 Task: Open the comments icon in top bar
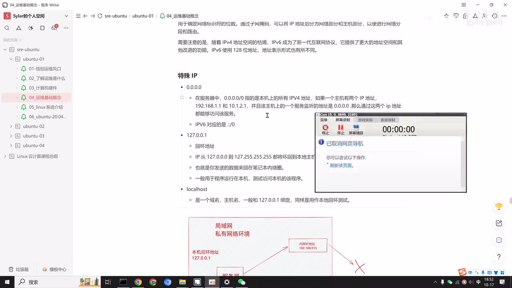coord(466,16)
